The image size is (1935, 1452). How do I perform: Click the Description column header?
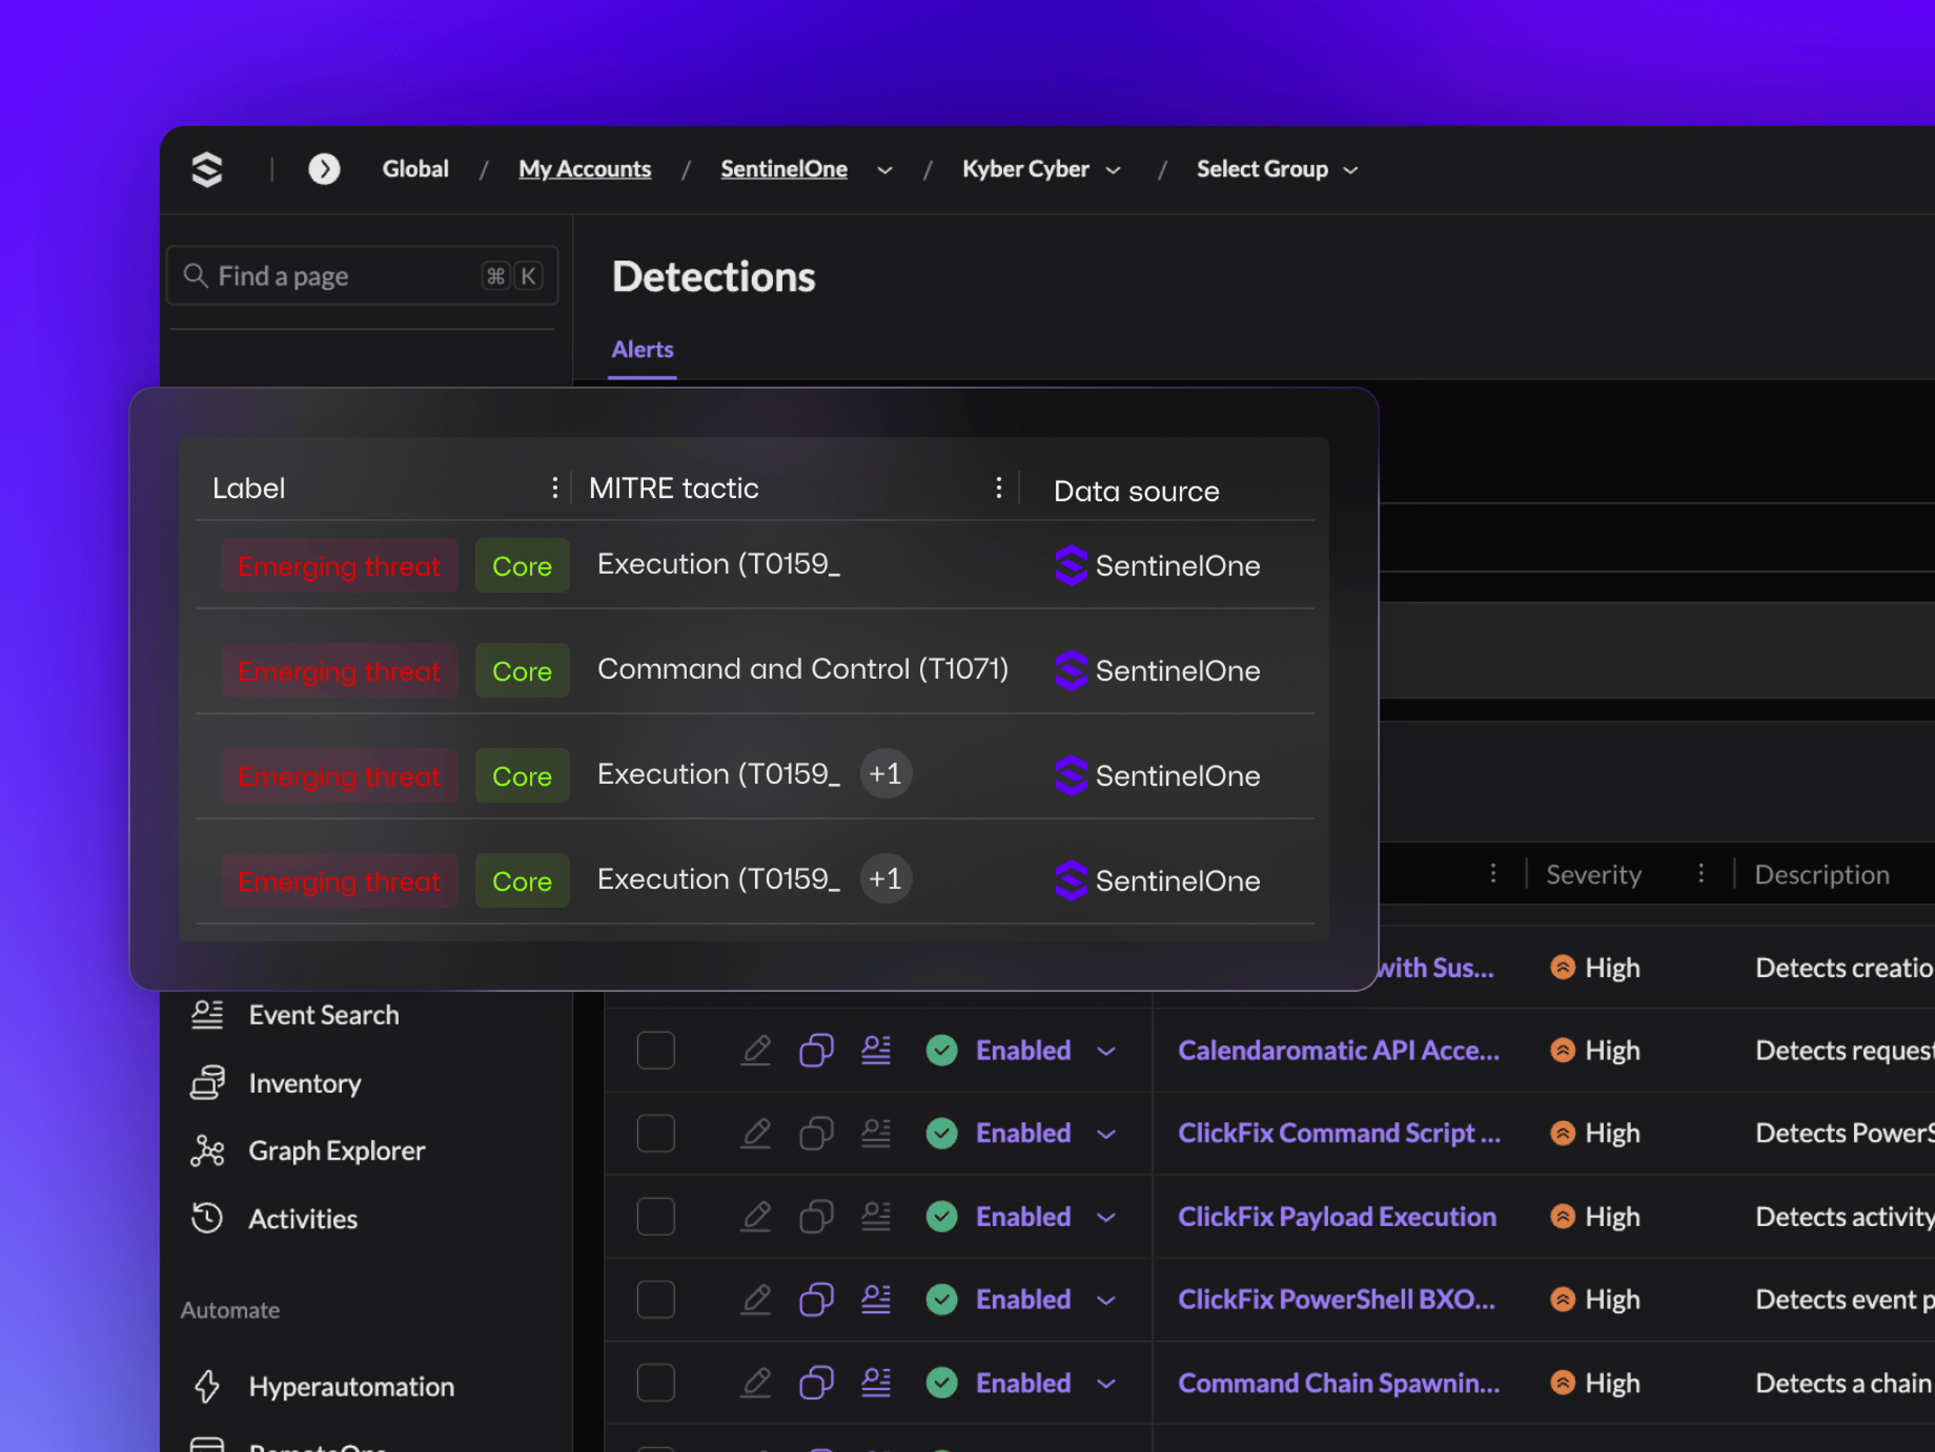pos(1822,874)
